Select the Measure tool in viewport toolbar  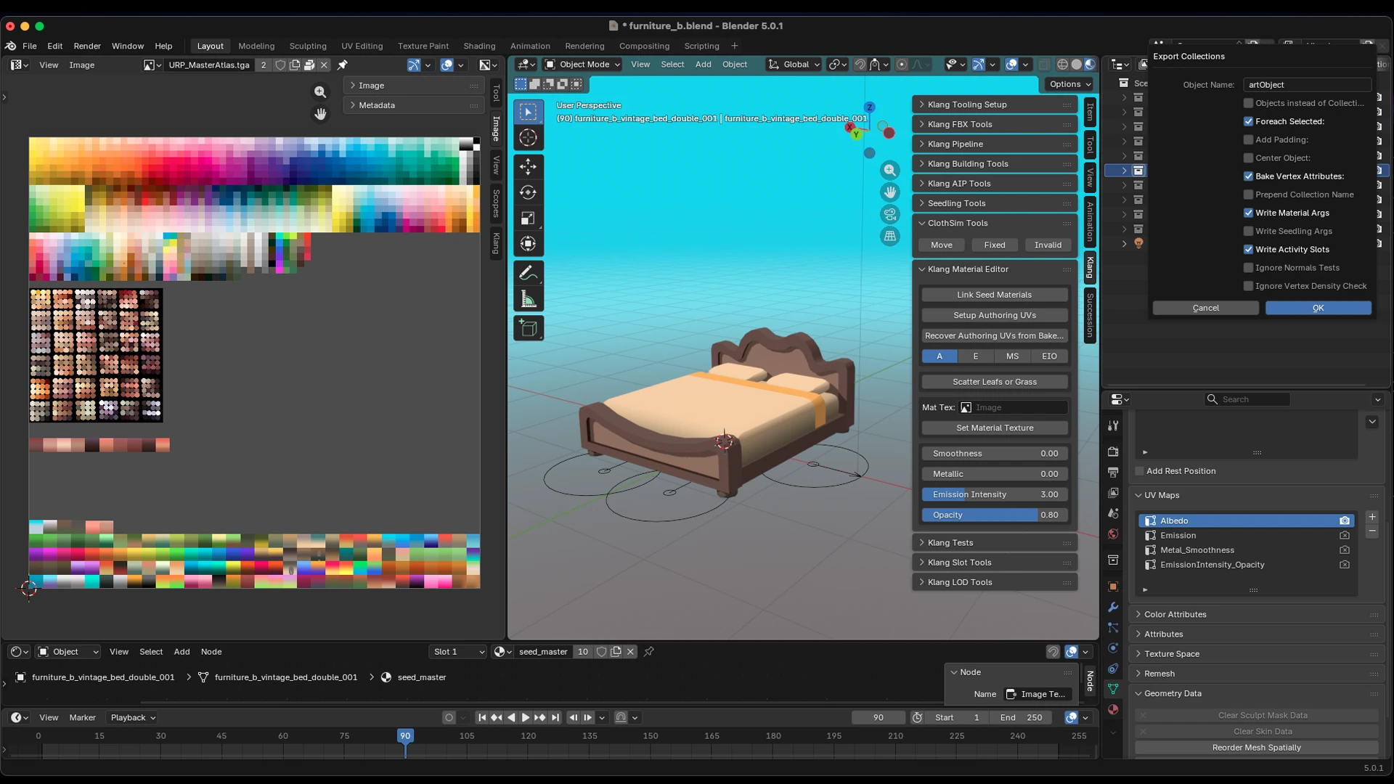tap(528, 300)
